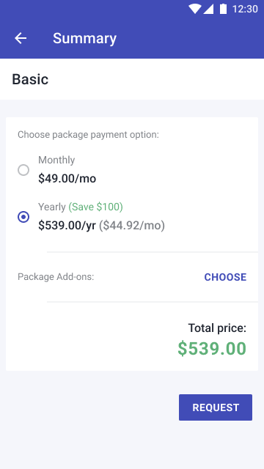Tap the 'Choose package payment option' label
264x469 pixels.
click(88, 135)
